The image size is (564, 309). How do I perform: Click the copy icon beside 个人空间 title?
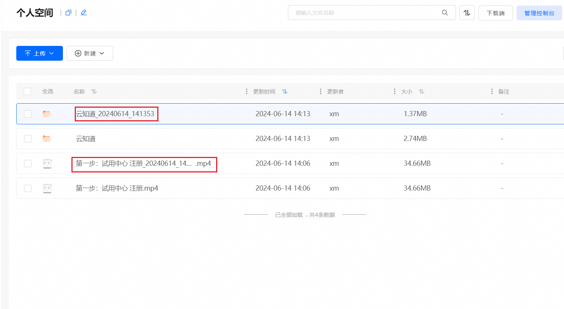68,13
